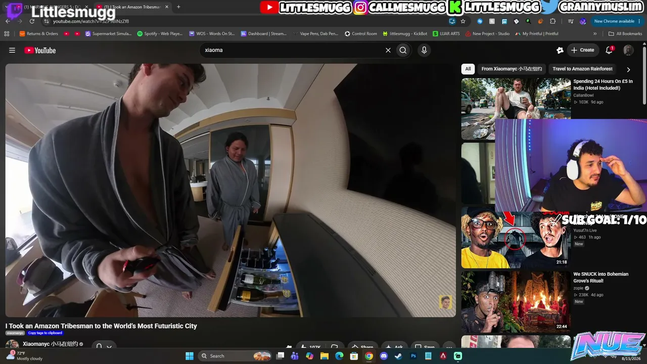This screenshot has height=364, width=647.
Task: Open WOS - Words On St... bookmark
Action: (x=212, y=34)
